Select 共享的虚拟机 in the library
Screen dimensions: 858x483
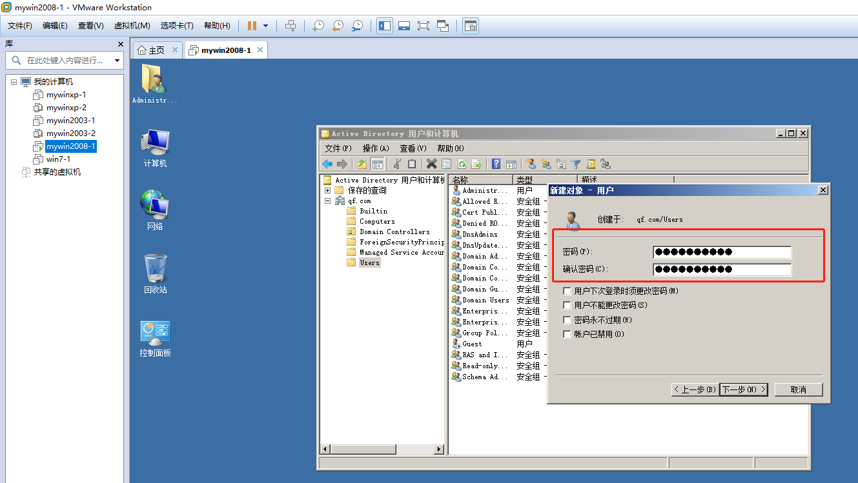(57, 172)
